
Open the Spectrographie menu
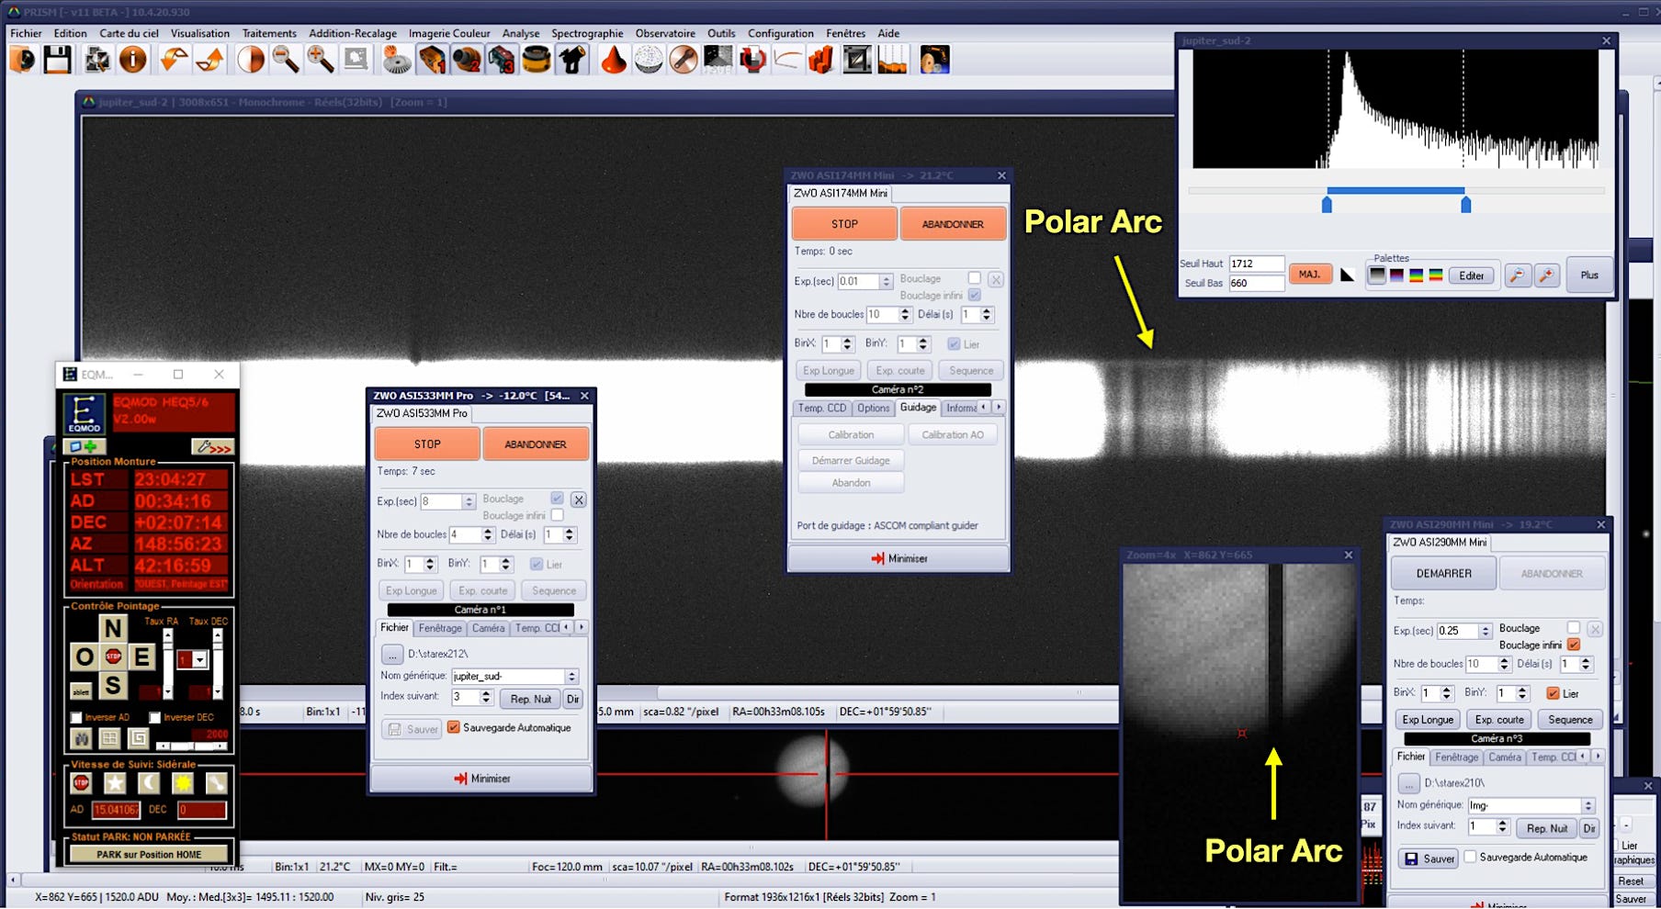587,33
